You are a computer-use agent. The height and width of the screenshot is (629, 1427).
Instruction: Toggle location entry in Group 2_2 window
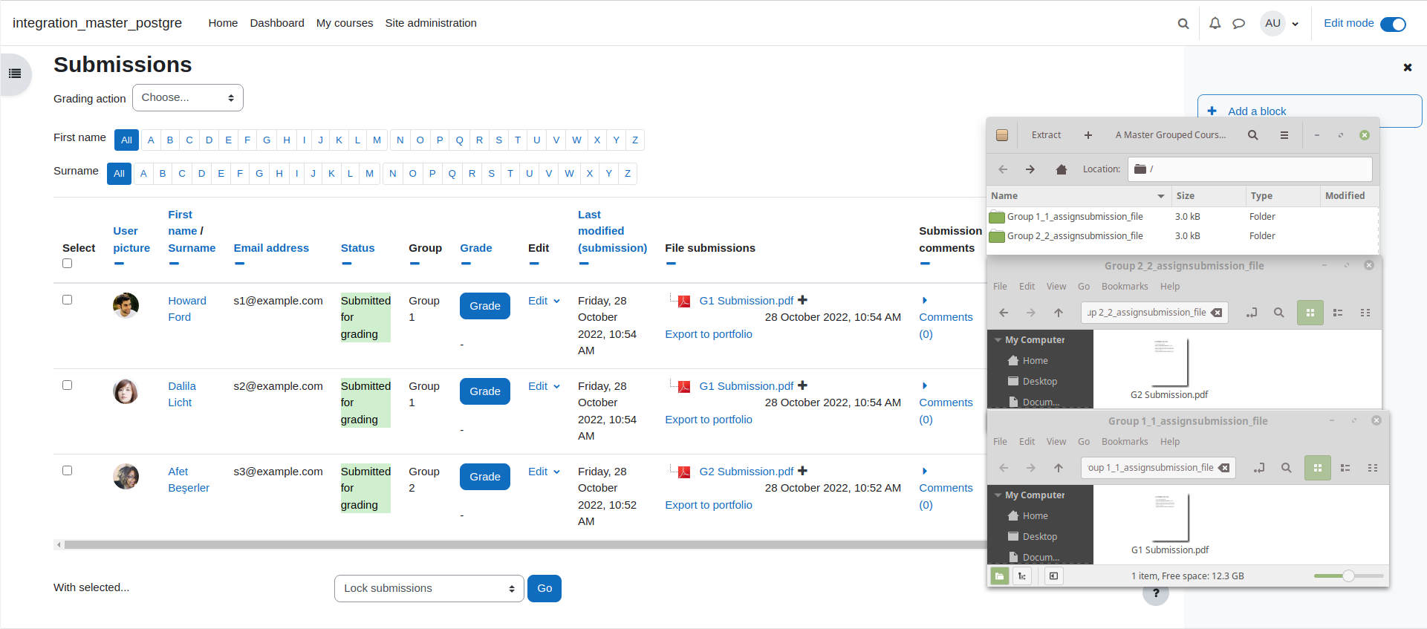click(1252, 313)
